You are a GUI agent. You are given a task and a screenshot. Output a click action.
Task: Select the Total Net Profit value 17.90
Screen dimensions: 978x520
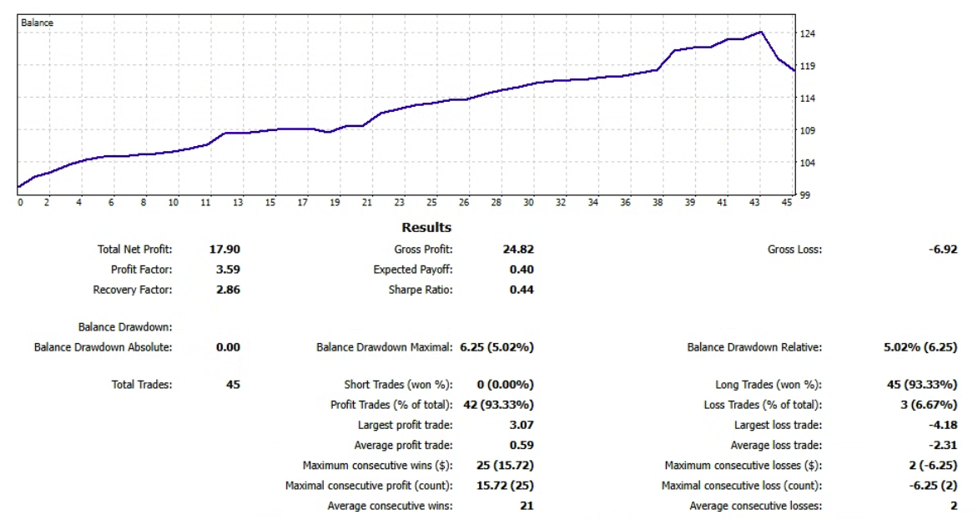click(x=225, y=250)
